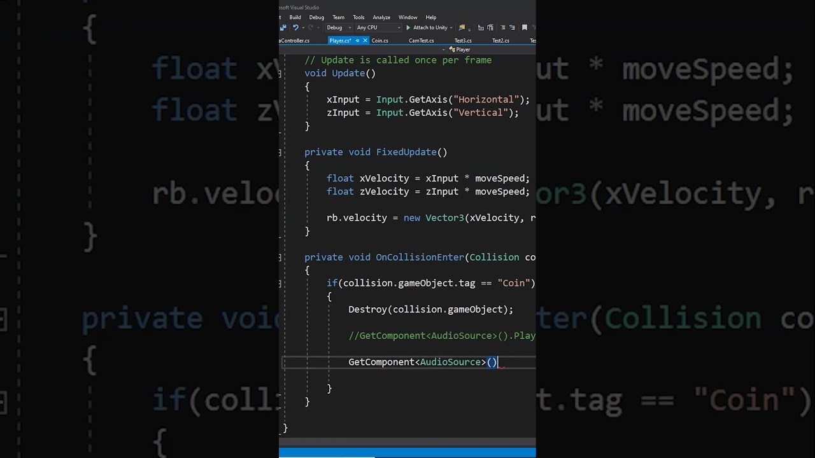Open the Help menu
The height and width of the screenshot is (458, 815).
click(431, 17)
